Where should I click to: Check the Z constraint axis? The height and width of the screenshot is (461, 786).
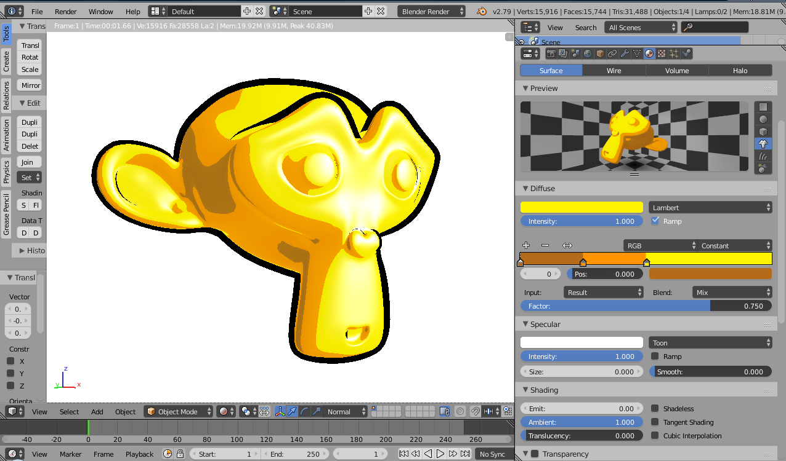[x=10, y=385]
